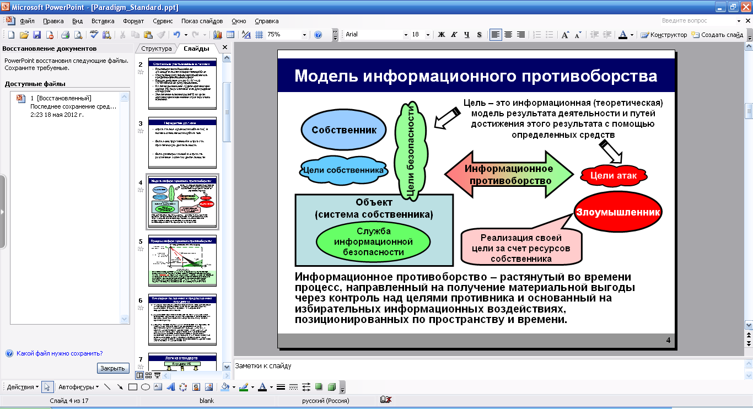Image resolution: width=753 pixels, height=409 pixels.
Task: Open the Показ слайдов menu
Action: [202, 21]
